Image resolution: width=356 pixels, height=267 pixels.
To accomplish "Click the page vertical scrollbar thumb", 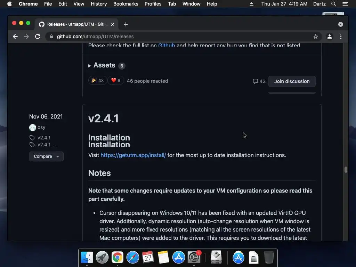I will point(346,170).
